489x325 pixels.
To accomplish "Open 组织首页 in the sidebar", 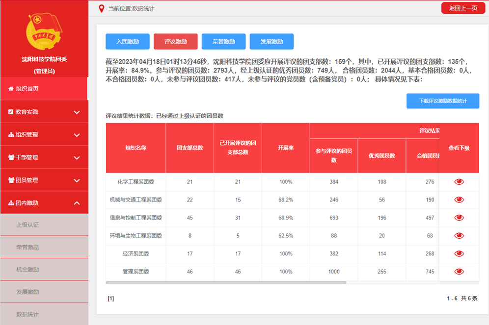I will [44, 89].
